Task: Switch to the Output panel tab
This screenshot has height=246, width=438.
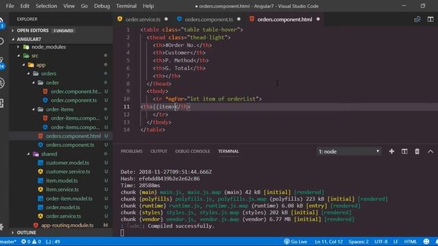Action: pos(159,151)
